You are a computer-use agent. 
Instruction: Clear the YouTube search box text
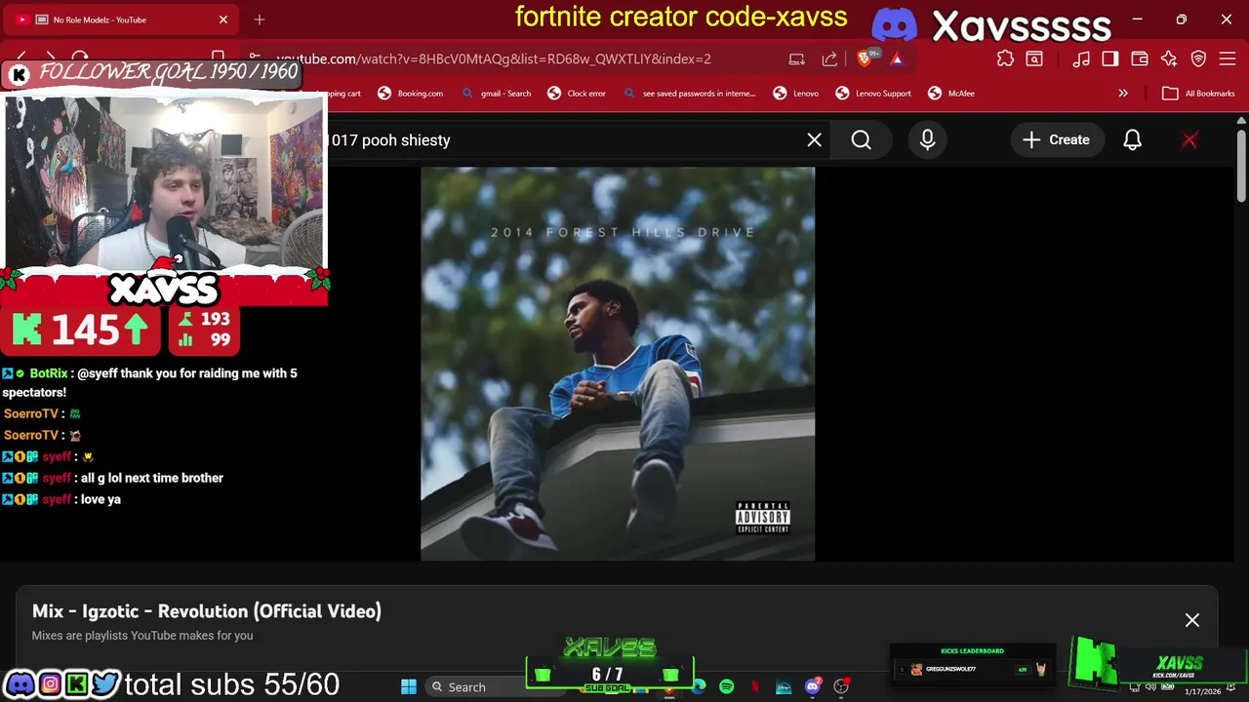[814, 140]
